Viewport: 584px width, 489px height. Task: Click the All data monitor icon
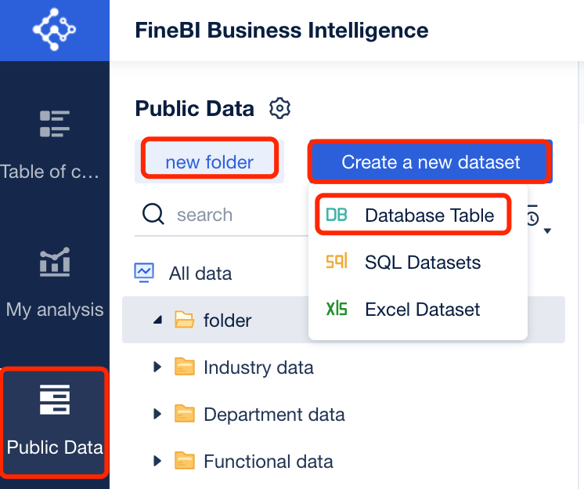tap(144, 273)
